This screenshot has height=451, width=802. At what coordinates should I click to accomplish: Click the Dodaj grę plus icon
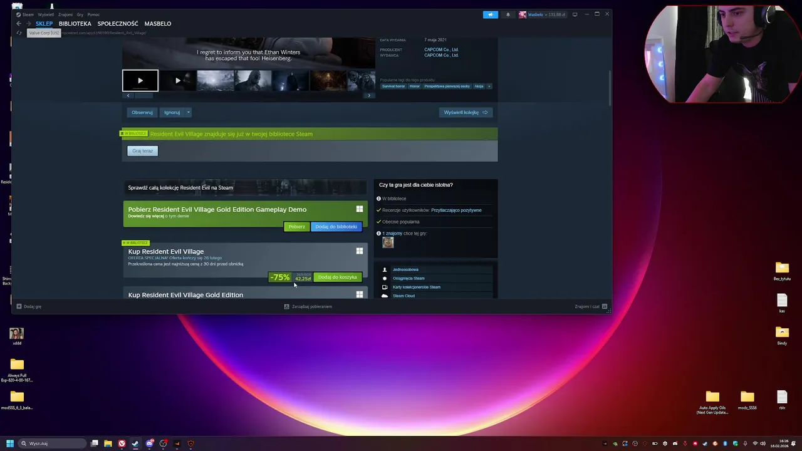[x=19, y=306]
